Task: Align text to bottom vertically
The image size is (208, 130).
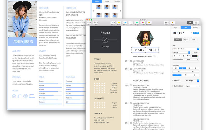Action: tap(194, 75)
